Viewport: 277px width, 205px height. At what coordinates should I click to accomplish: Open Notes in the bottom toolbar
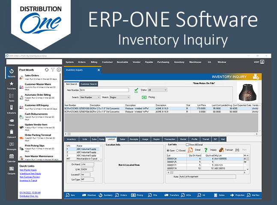[x=219, y=195]
